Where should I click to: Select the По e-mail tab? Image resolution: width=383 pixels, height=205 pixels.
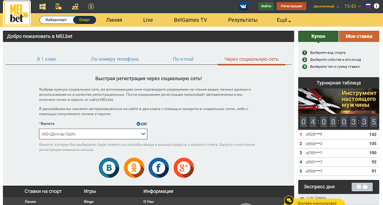pos(183,59)
